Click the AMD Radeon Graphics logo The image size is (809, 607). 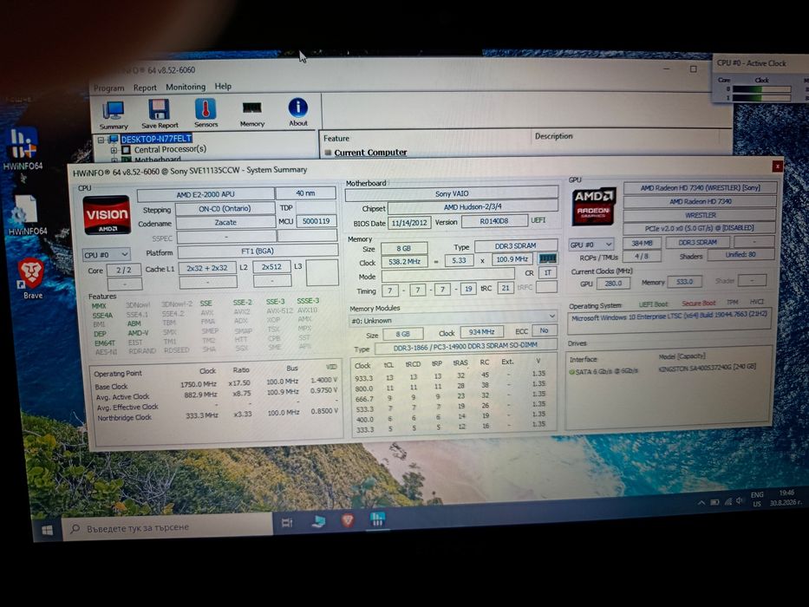point(594,206)
